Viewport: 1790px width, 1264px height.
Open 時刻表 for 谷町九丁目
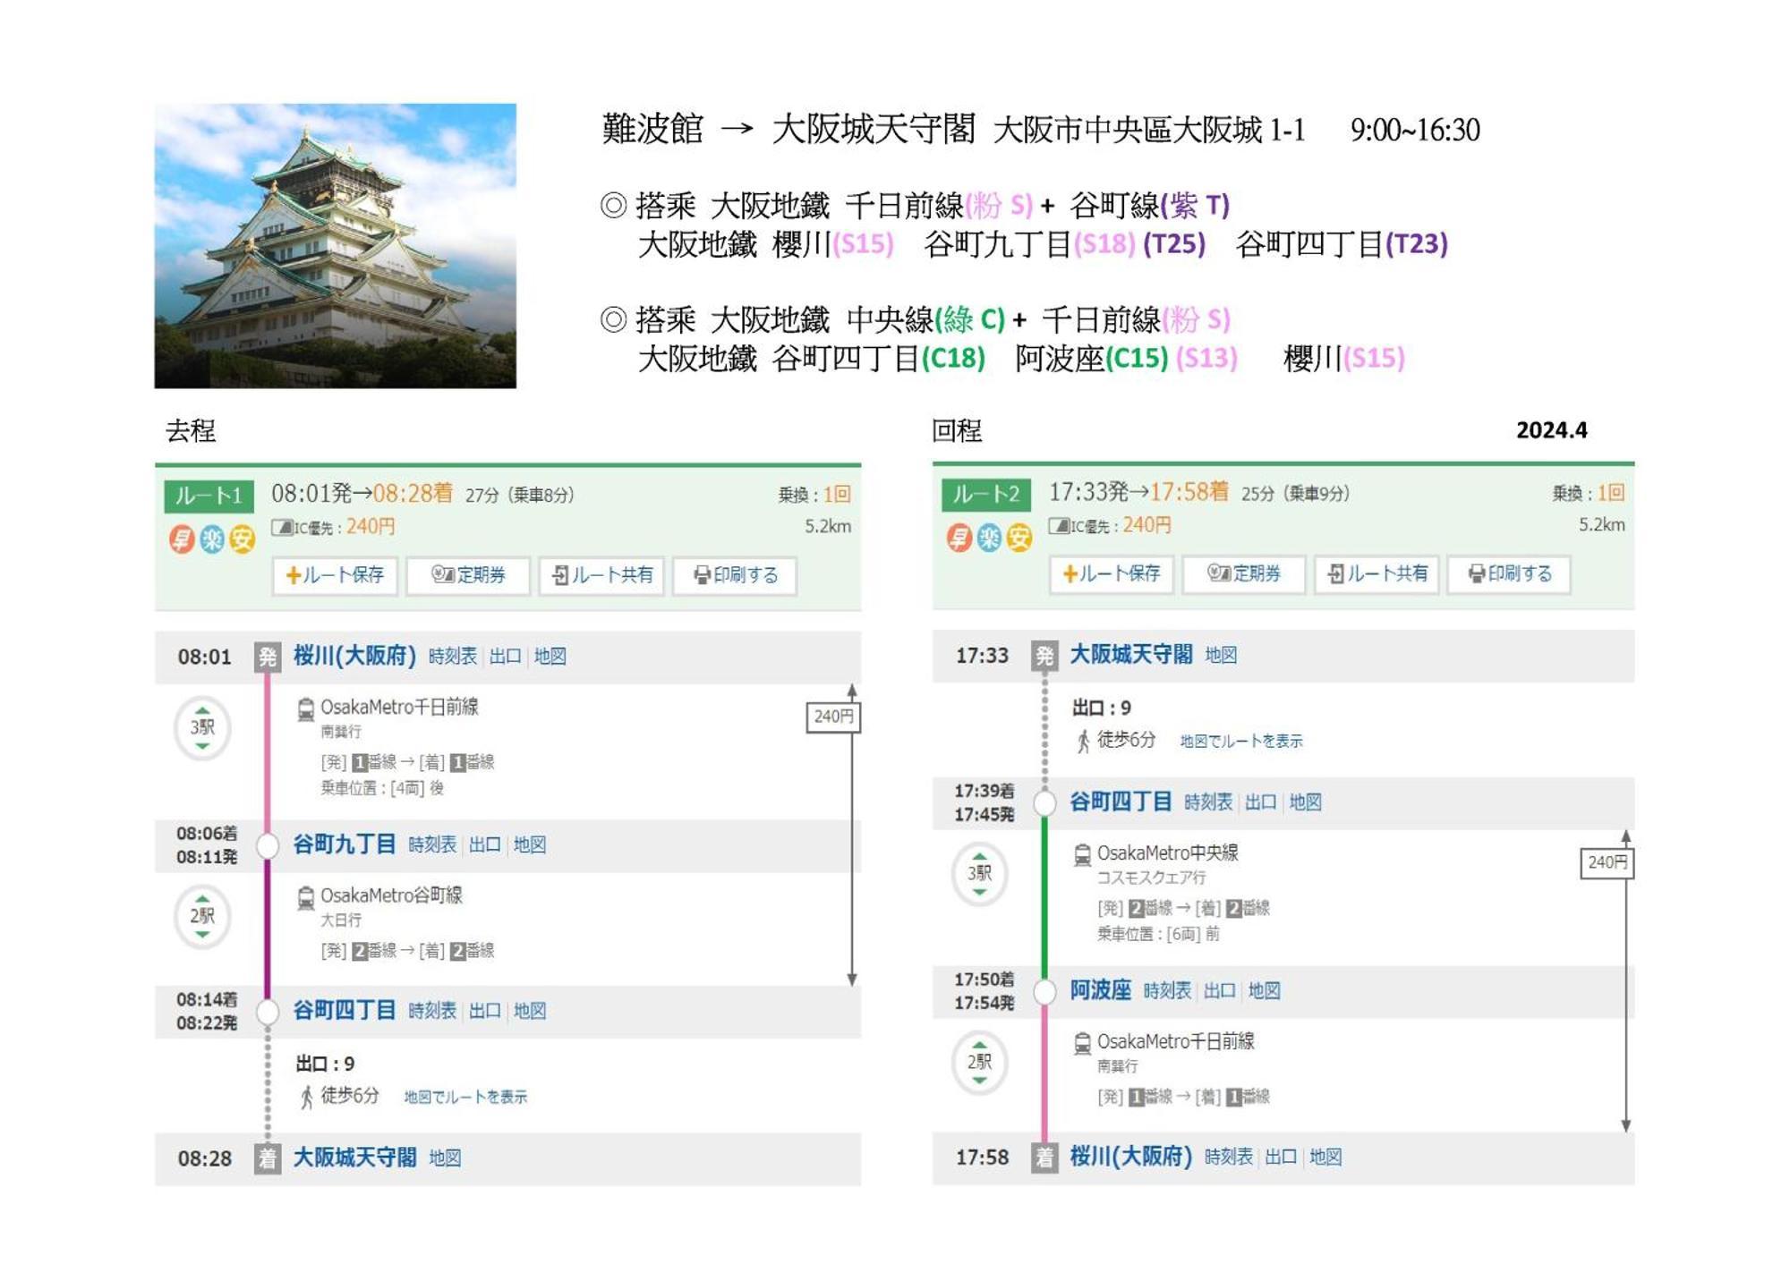[x=431, y=844]
